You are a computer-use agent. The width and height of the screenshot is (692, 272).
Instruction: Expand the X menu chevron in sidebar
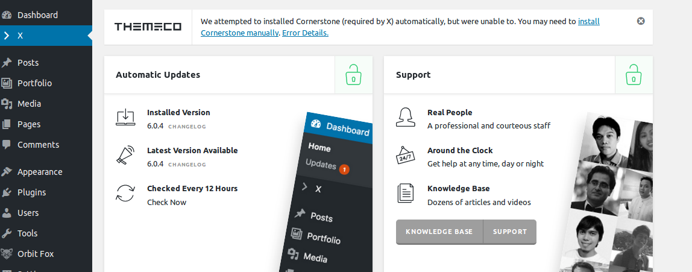[7, 35]
